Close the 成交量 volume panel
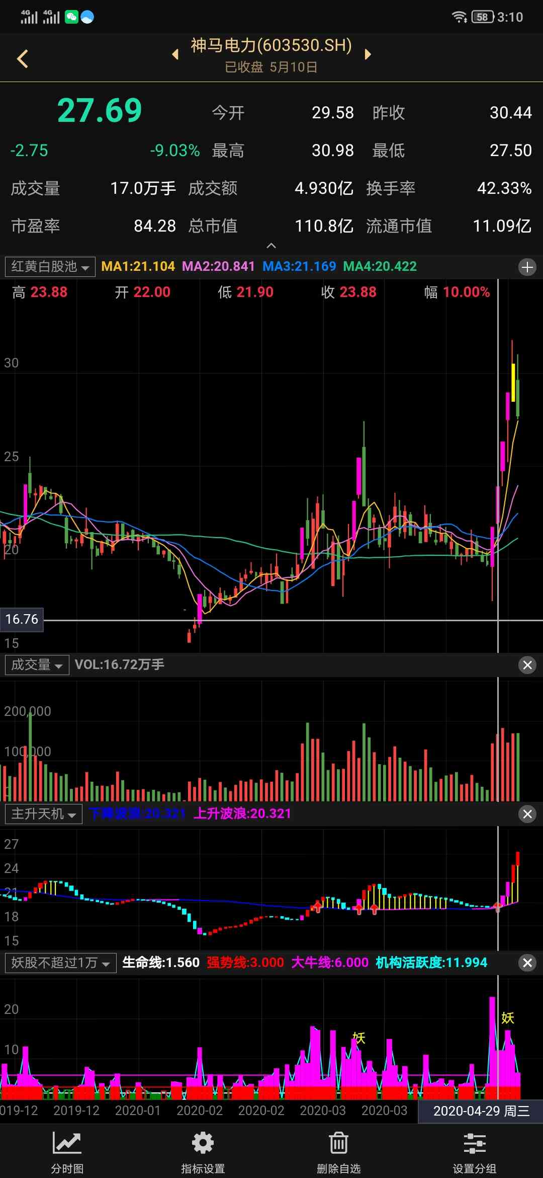Viewport: 543px width, 1178px height. pyautogui.click(x=527, y=665)
